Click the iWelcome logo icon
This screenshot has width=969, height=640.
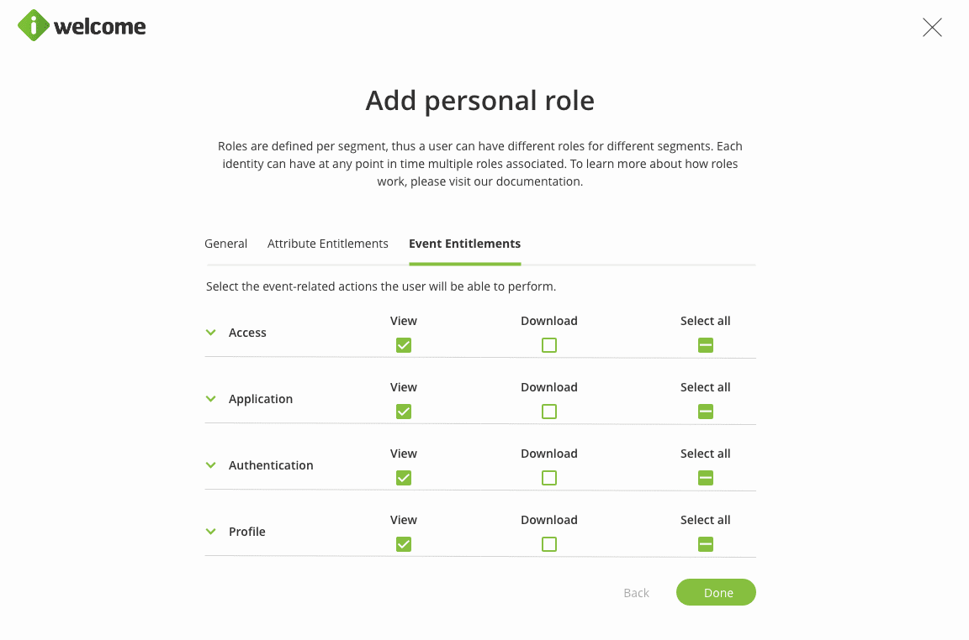coord(34,26)
